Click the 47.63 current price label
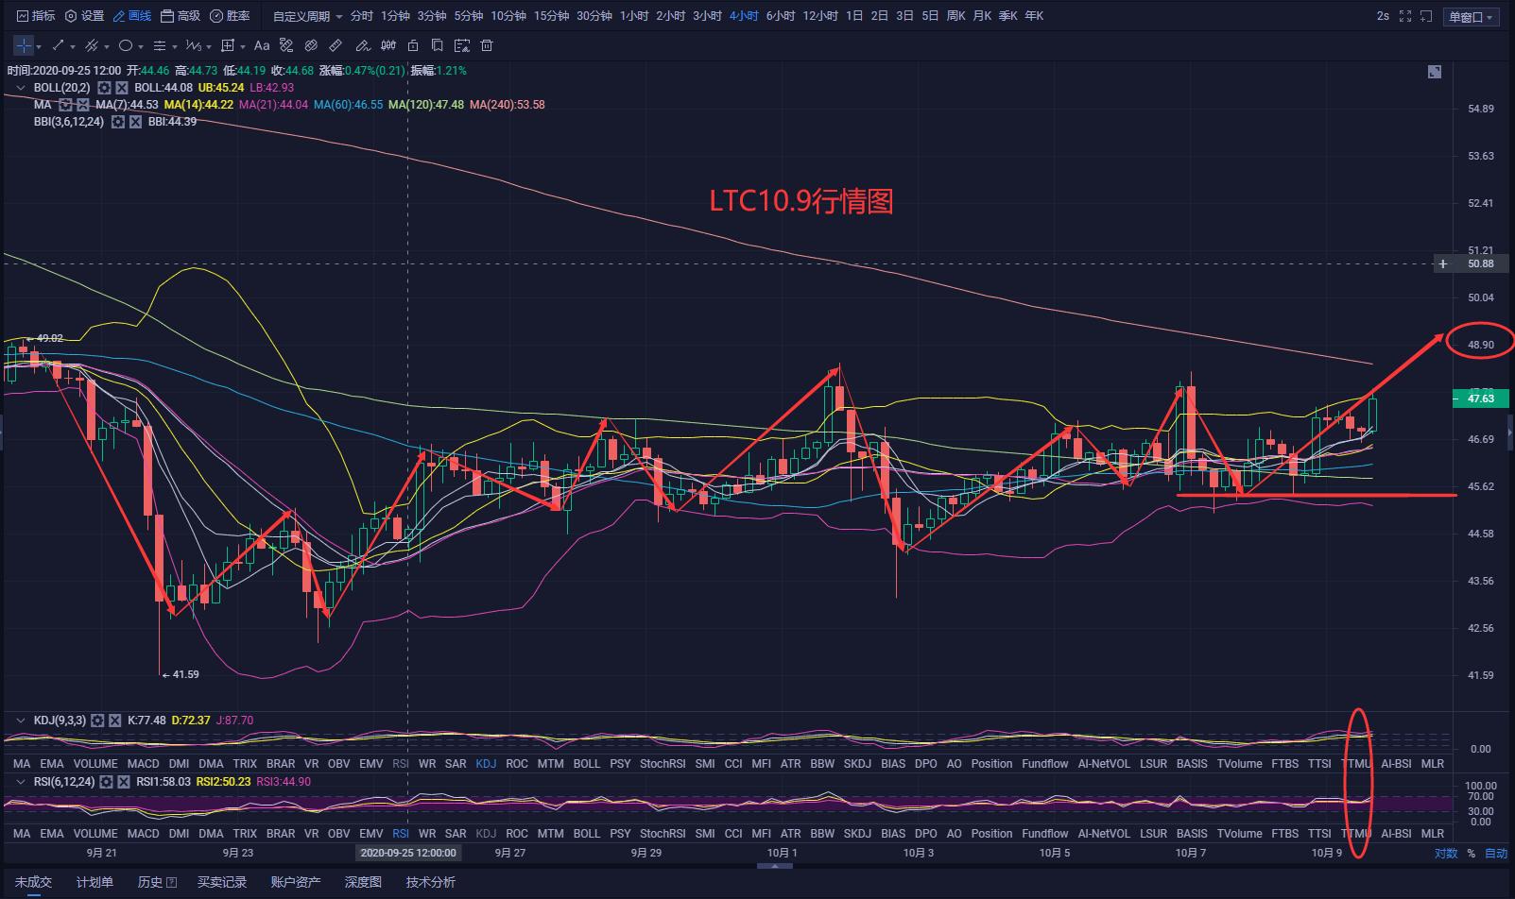Screen dimensions: 1515x899 pyautogui.click(x=1480, y=399)
